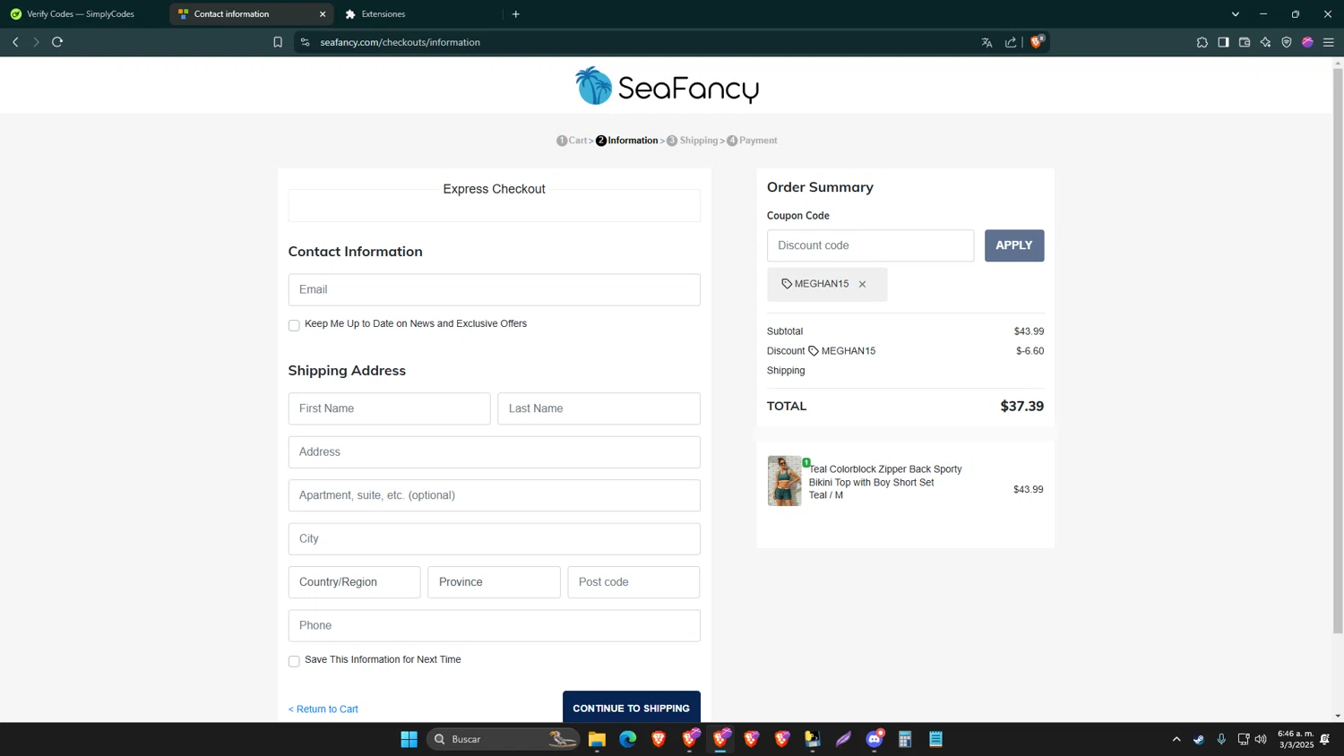Click the share page icon

(x=1011, y=42)
